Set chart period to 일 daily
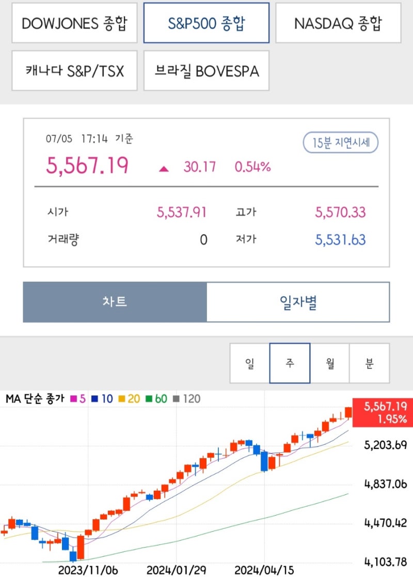This screenshot has width=413, height=577. click(250, 363)
